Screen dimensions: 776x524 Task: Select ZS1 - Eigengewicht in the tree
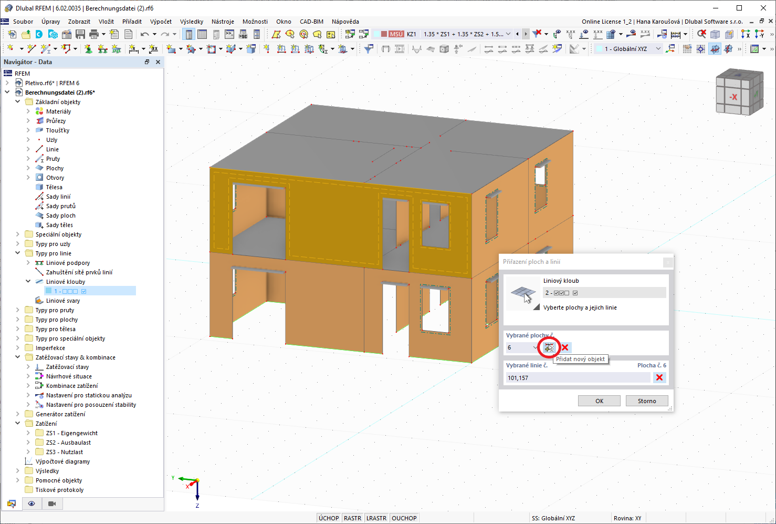point(72,433)
